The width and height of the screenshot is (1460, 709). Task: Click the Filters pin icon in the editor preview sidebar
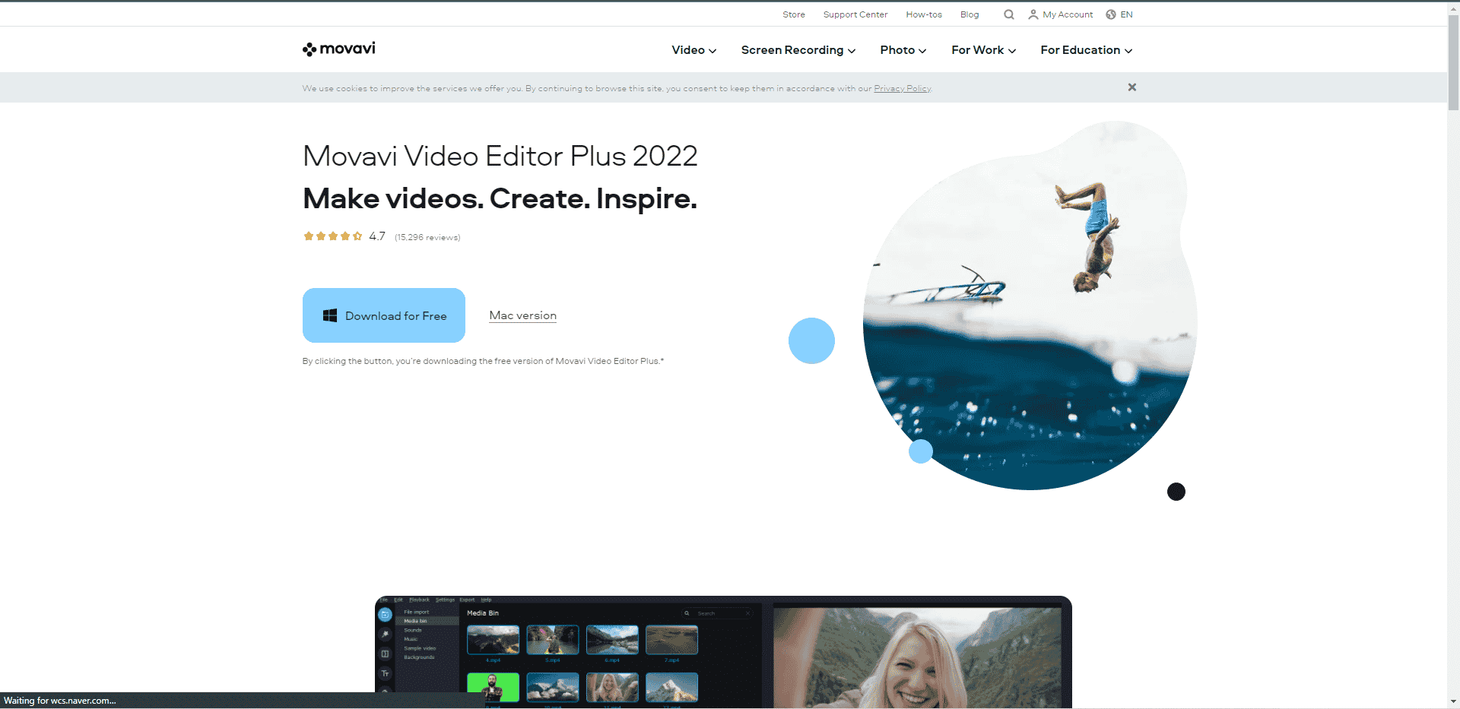(x=385, y=634)
